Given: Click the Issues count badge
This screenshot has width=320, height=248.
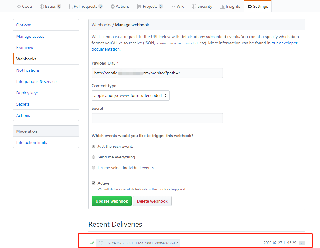Looking at the screenshot, I should point(59,7).
